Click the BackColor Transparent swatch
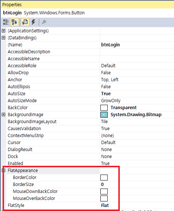174x211 pixels. (104, 108)
